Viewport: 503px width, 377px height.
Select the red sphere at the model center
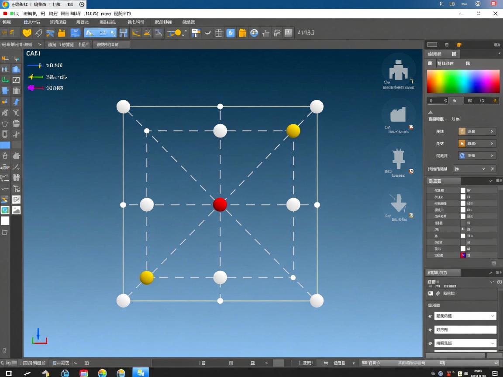click(x=220, y=205)
